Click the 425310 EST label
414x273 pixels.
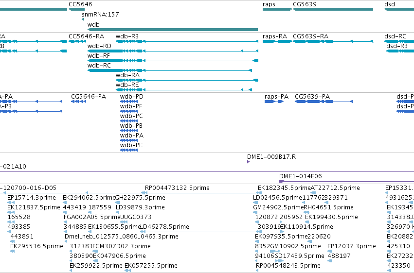(x=398, y=246)
